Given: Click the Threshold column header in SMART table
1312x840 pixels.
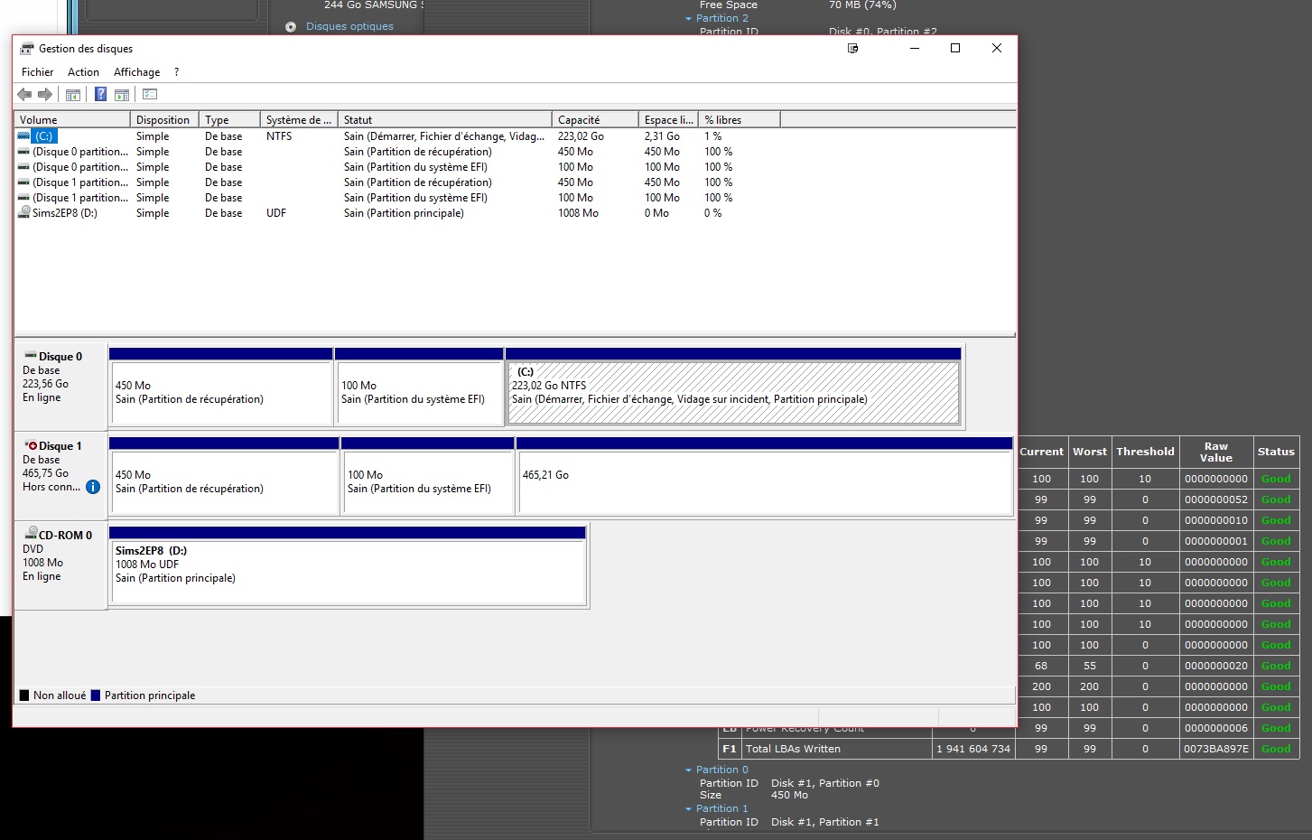Looking at the screenshot, I should [1145, 452].
